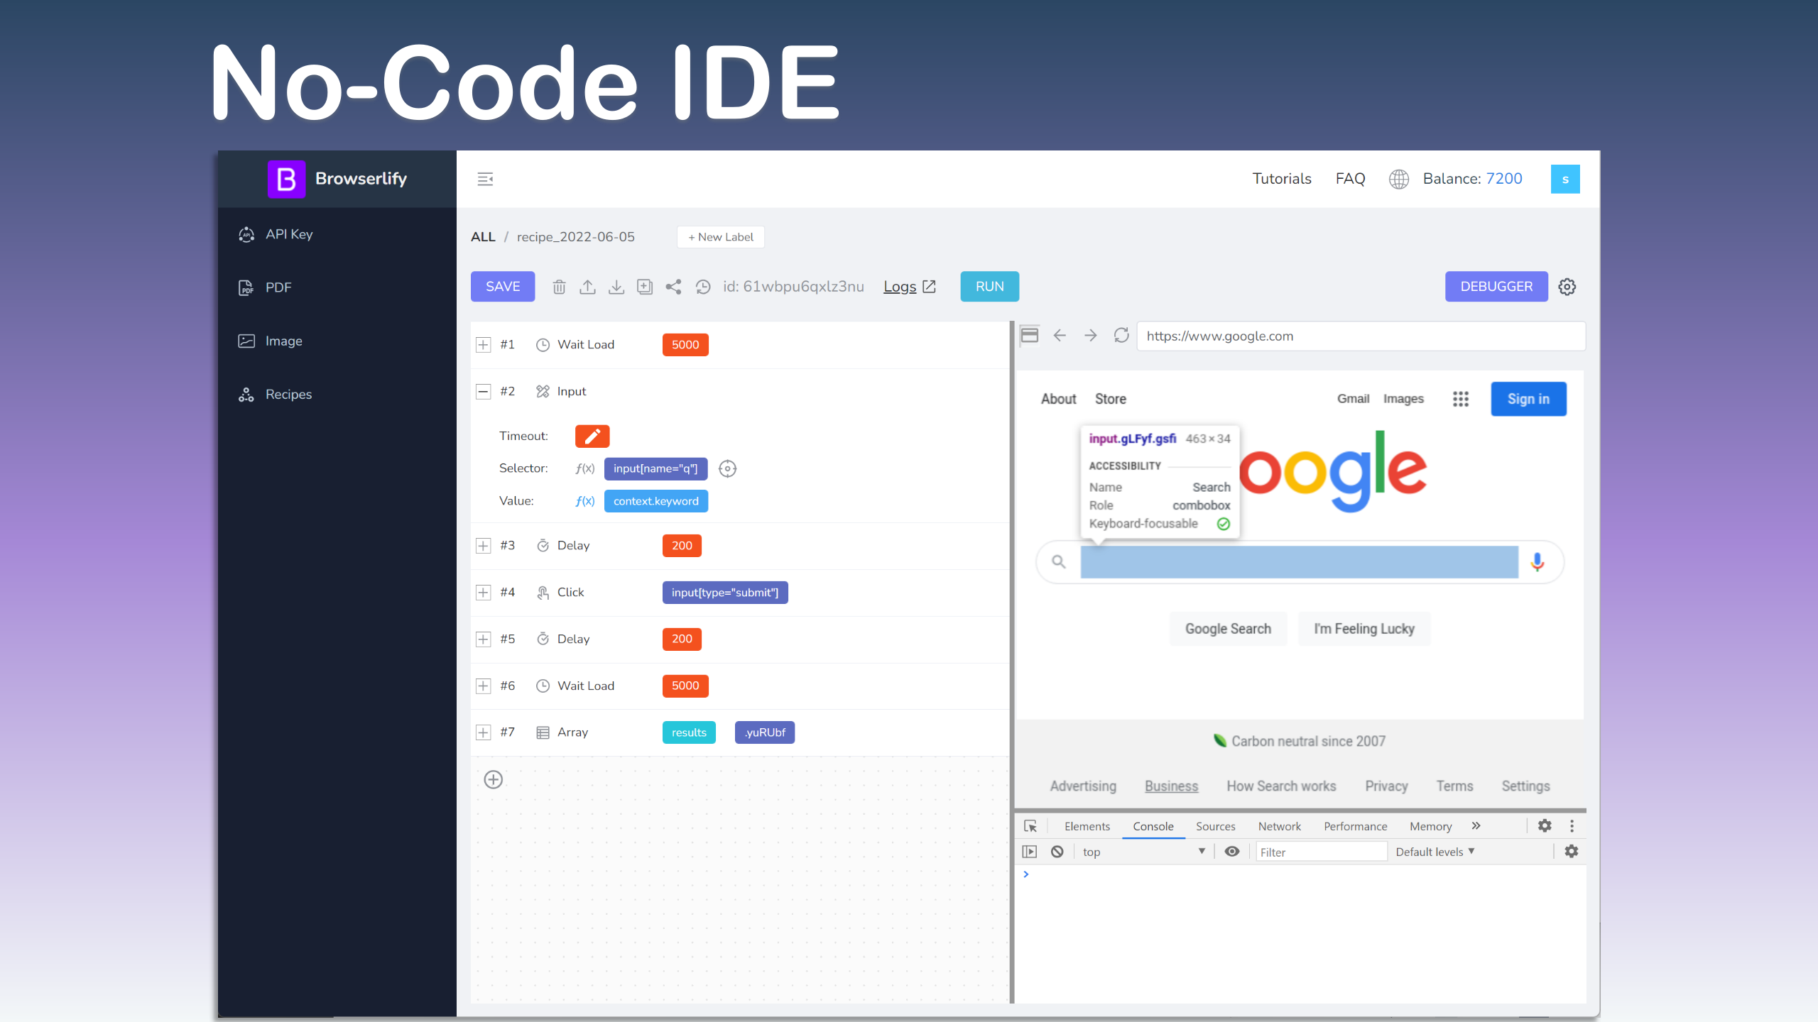Click the SAVE button
The image size is (1818, 1022).
(503, 287)
